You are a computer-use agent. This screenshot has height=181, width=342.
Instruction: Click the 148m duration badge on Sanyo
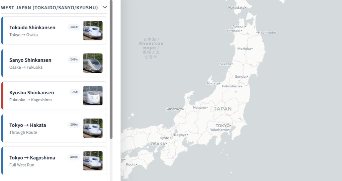[x=74, y=60]
